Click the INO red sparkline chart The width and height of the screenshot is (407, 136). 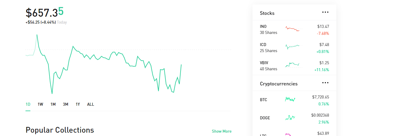(292, 29)
